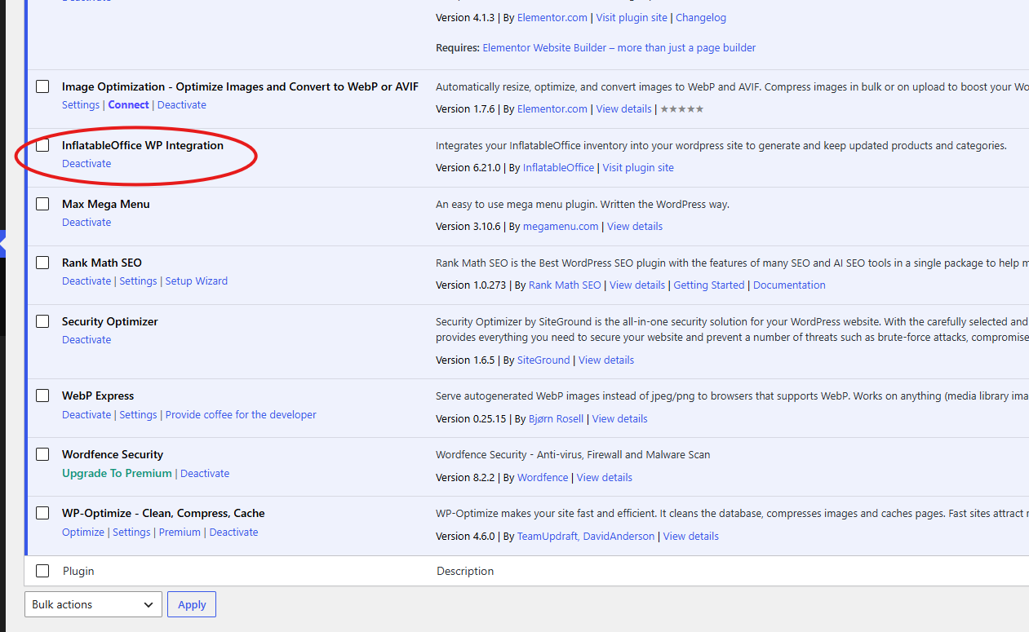The image size is (1029, 632).
Task: Launch Rank Math Setup Wizard
Action: [197, 281]
